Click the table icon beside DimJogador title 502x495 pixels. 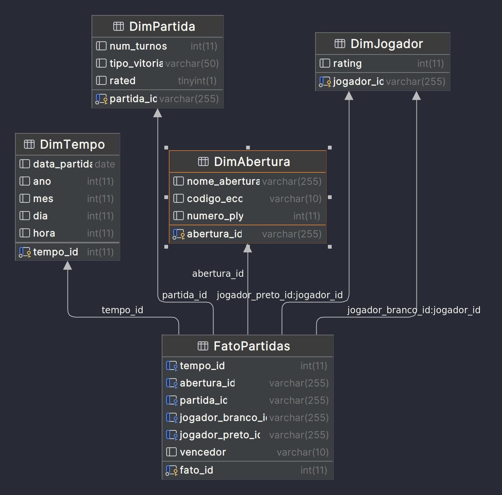(340, 44)
